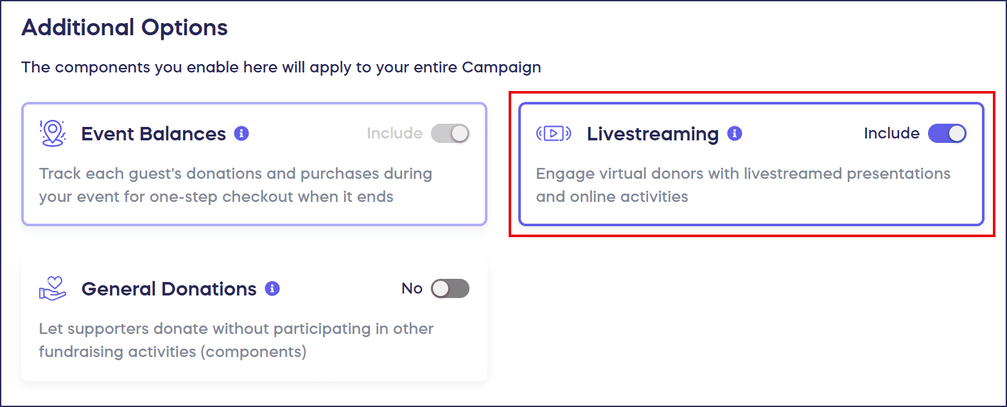
Task: Open the Event Balances info tooltip icon
Action: [241, 133]
